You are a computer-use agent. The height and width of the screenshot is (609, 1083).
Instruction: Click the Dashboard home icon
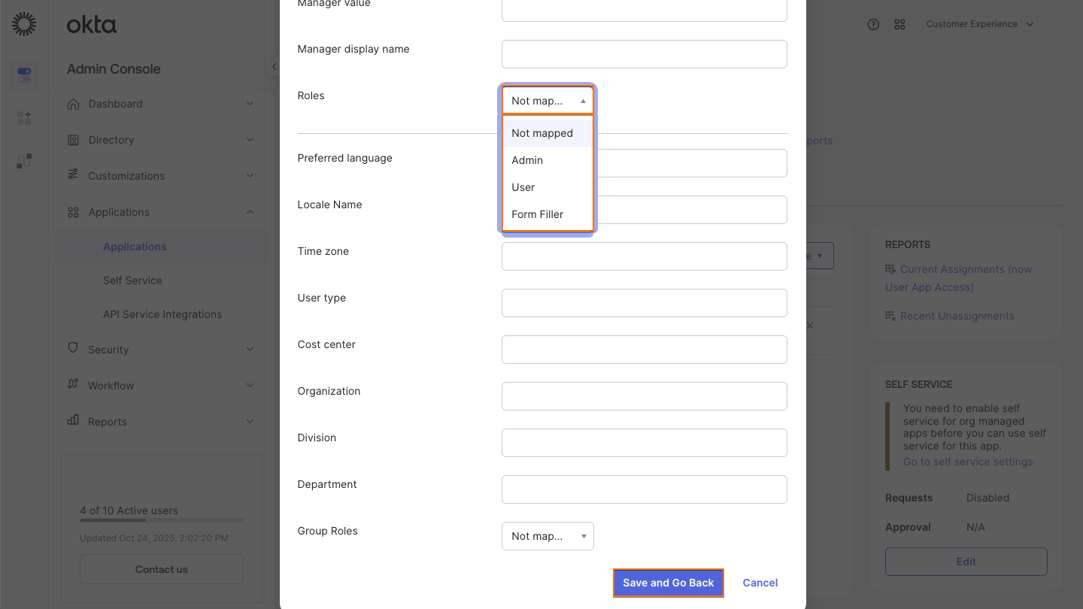72,103
